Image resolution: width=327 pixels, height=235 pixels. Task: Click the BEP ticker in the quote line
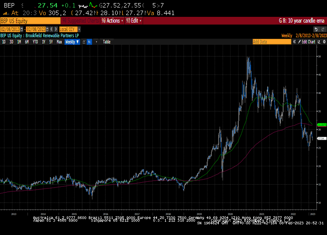[x=9, y=6]
